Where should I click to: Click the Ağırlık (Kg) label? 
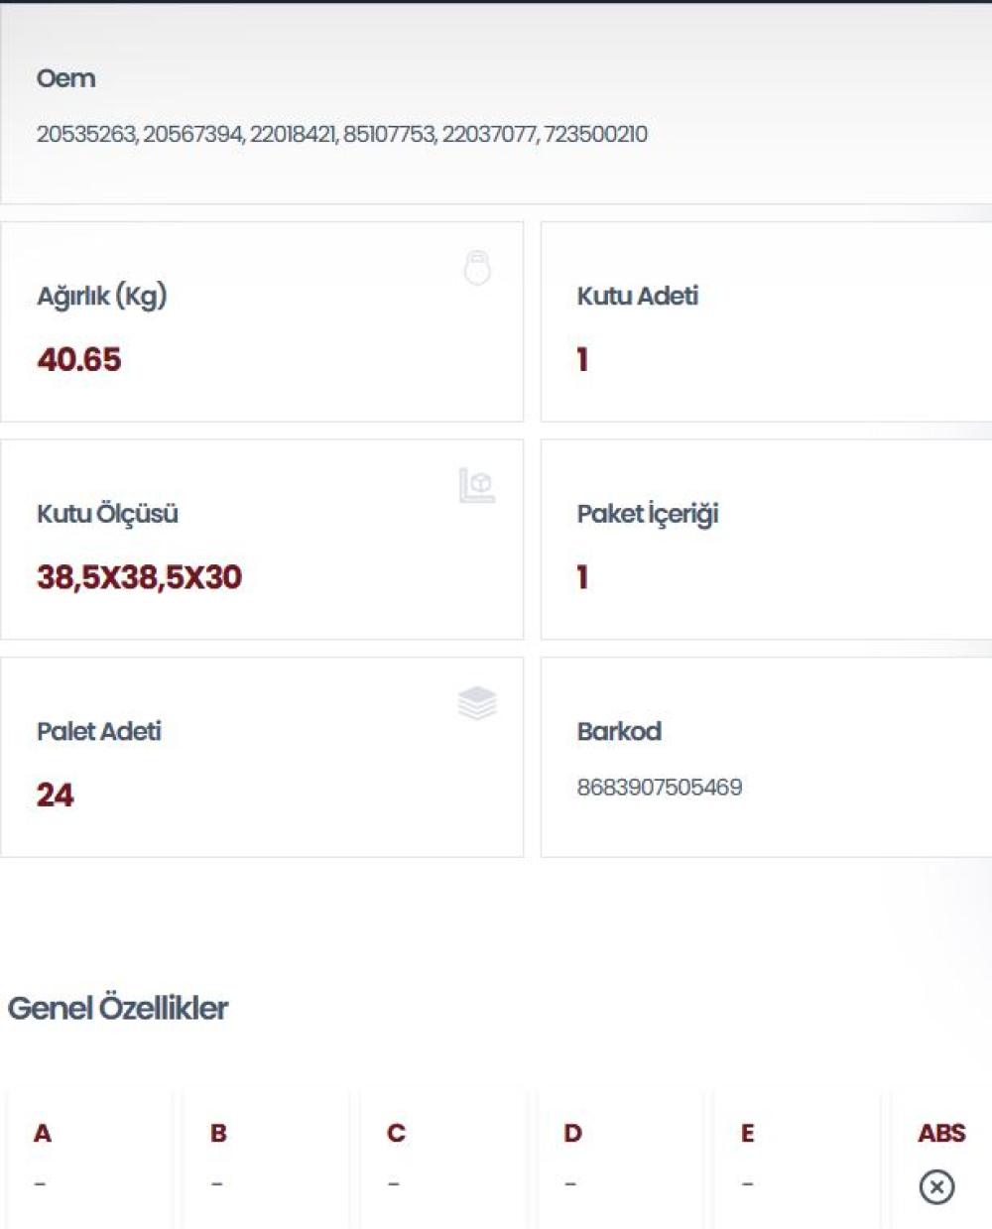click(x=101, y=296)
